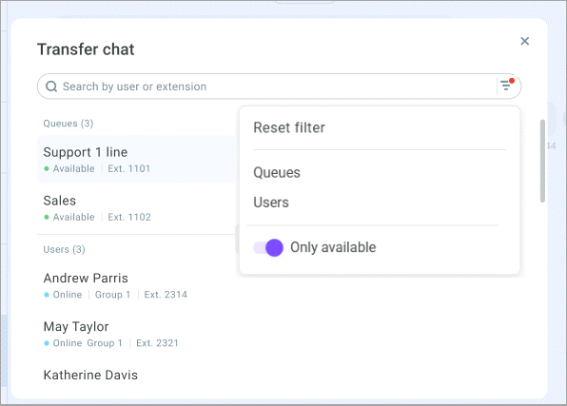Close the Transfer chat dialog
Viewport: 567px width, 406px height.
[525, 41]
